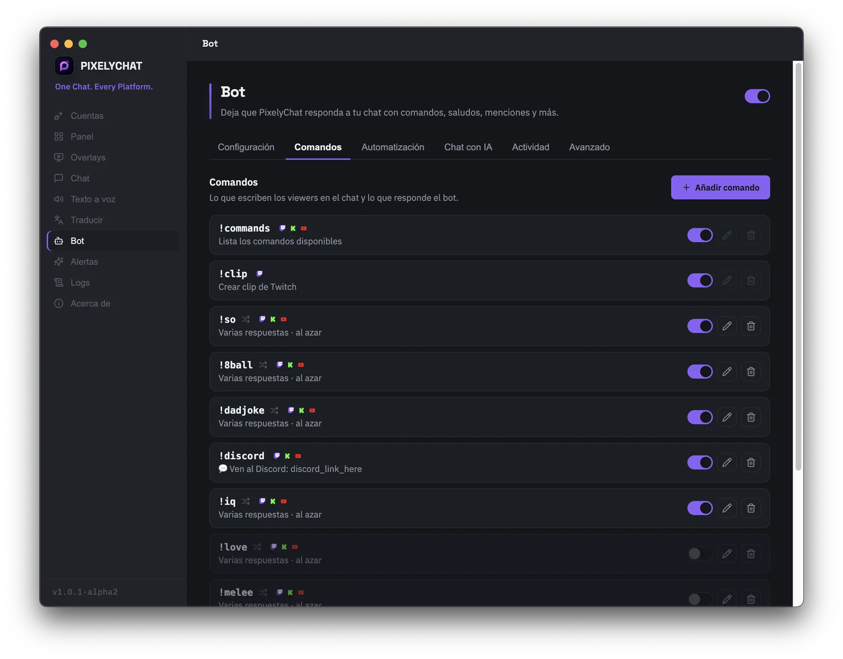Click trash icon for !clip
The height and width of the screenshot is (659, 843).
click(x=751, y=280)
